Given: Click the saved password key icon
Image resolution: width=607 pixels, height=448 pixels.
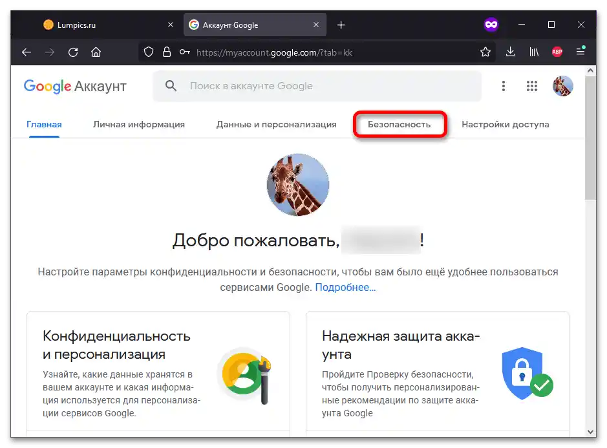Looking at the screenshot, I should [x=185, y=52].
